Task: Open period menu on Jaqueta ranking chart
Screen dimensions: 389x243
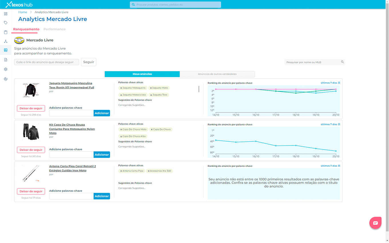Action: click(330, 83)
